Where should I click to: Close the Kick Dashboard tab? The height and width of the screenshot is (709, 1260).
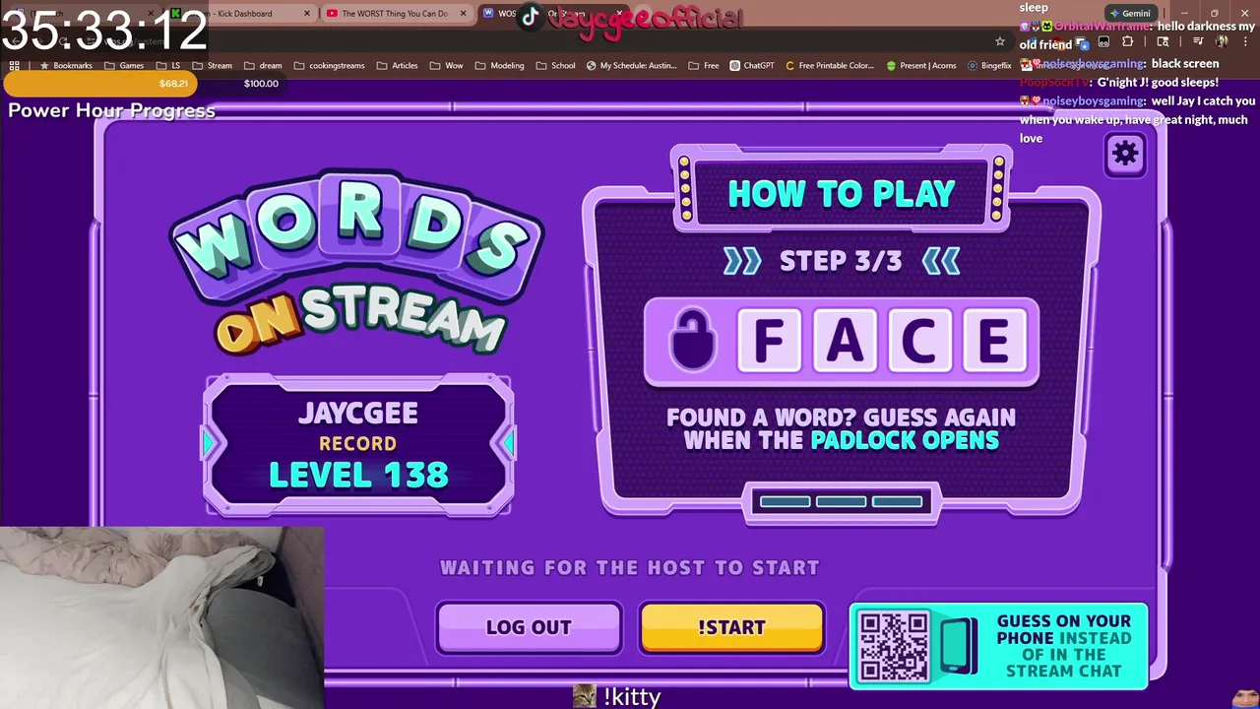pyautogui.click(x=307, y=14)
